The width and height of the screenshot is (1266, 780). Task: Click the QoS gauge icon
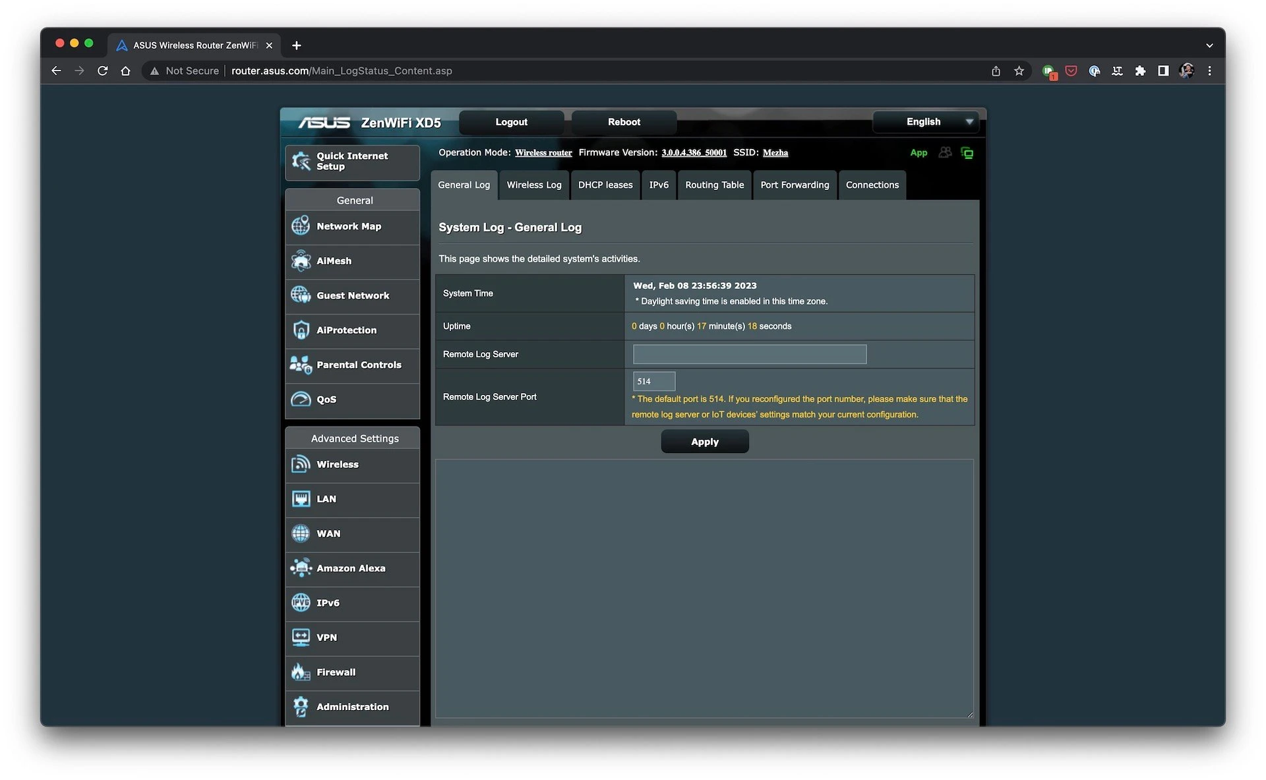click(301, 399)
